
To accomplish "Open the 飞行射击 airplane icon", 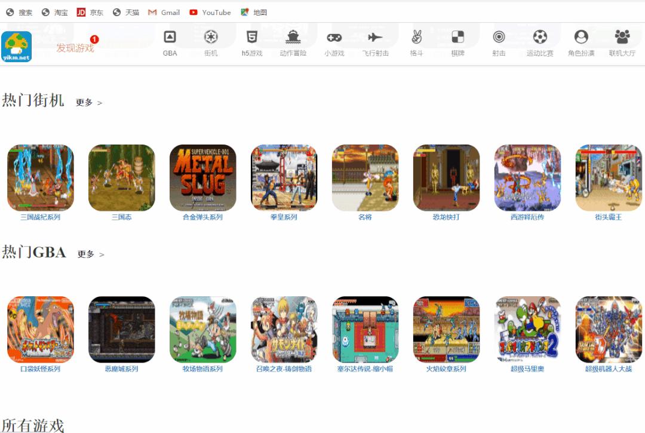I will pos(375,38).
